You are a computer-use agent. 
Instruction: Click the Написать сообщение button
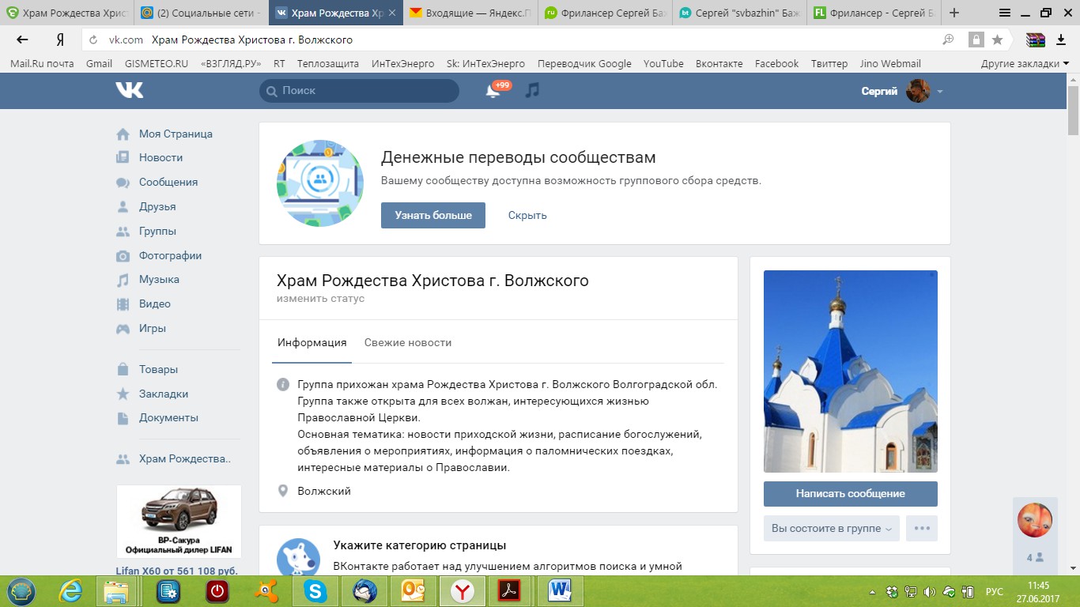(851, 493)
